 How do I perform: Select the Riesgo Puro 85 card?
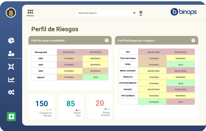tap(71, 107)
